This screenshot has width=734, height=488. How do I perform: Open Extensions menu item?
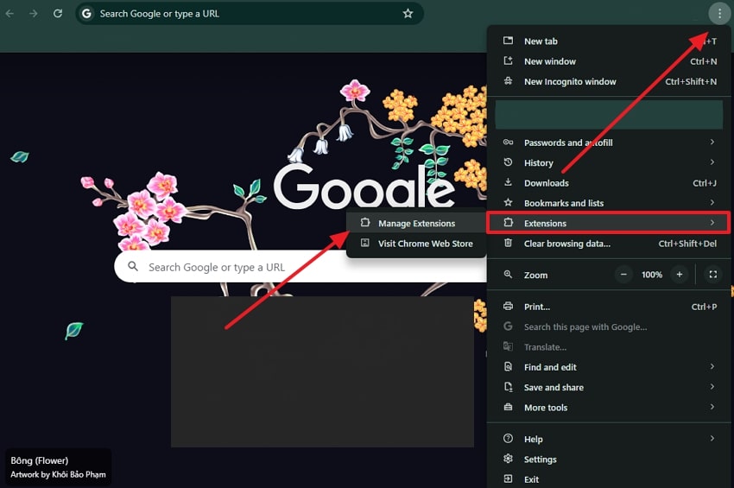[609, 223]
